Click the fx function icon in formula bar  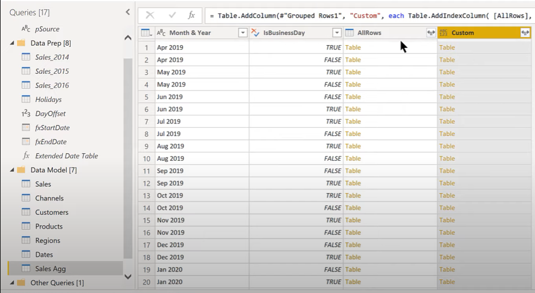[x=191, y=15]
